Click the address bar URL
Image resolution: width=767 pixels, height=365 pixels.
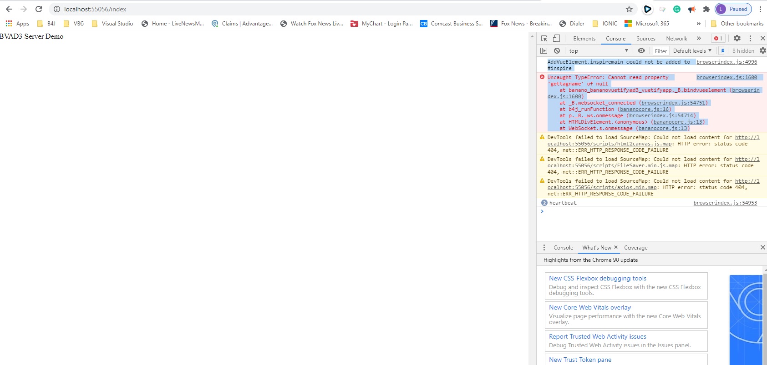[95, 9]
